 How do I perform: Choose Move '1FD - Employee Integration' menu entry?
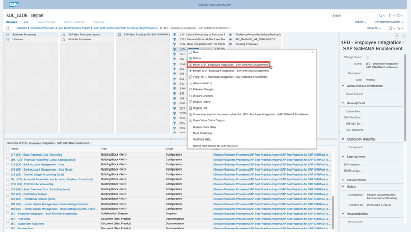coord(228,65)
